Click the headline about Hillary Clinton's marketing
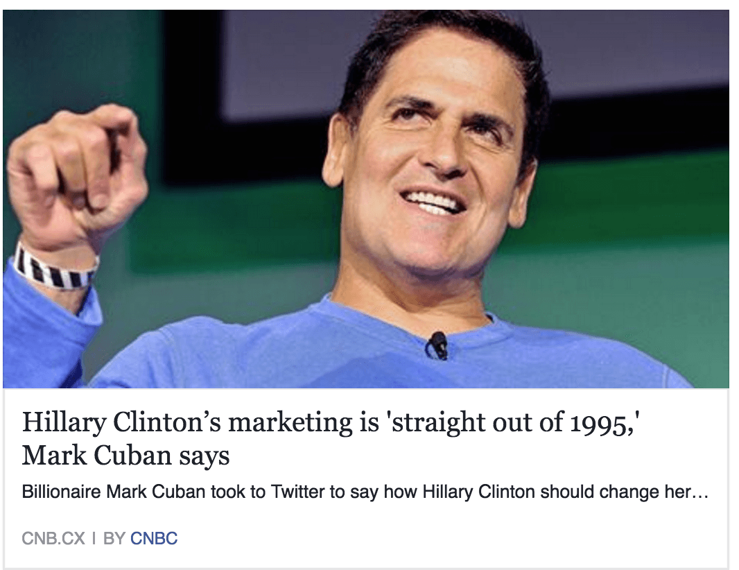The image size is (739, 570). point(330,422)
